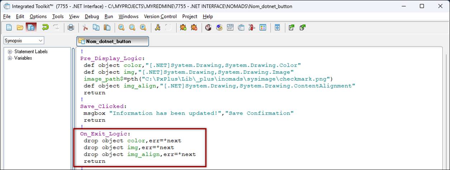The image size is (450, 170).
Task: Cut selection with the scissors icon
Action: point(85,27)
